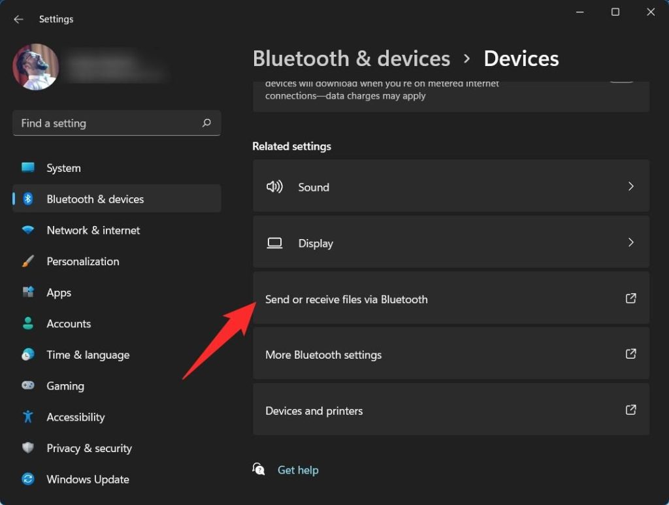Select the Bluetooth & devices sidebar icon
This screenshot has height=505, width=669.
pos(29,199)
